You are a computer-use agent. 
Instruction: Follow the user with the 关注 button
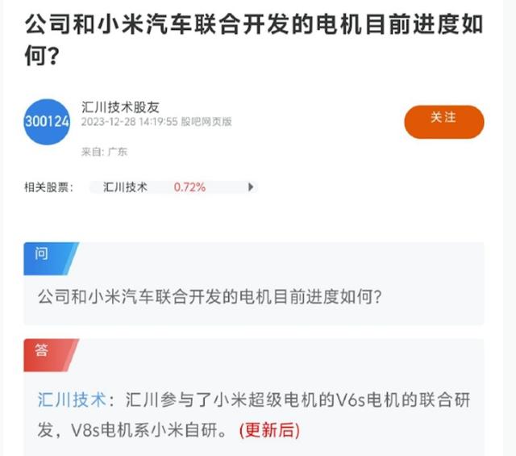[443, 119]
